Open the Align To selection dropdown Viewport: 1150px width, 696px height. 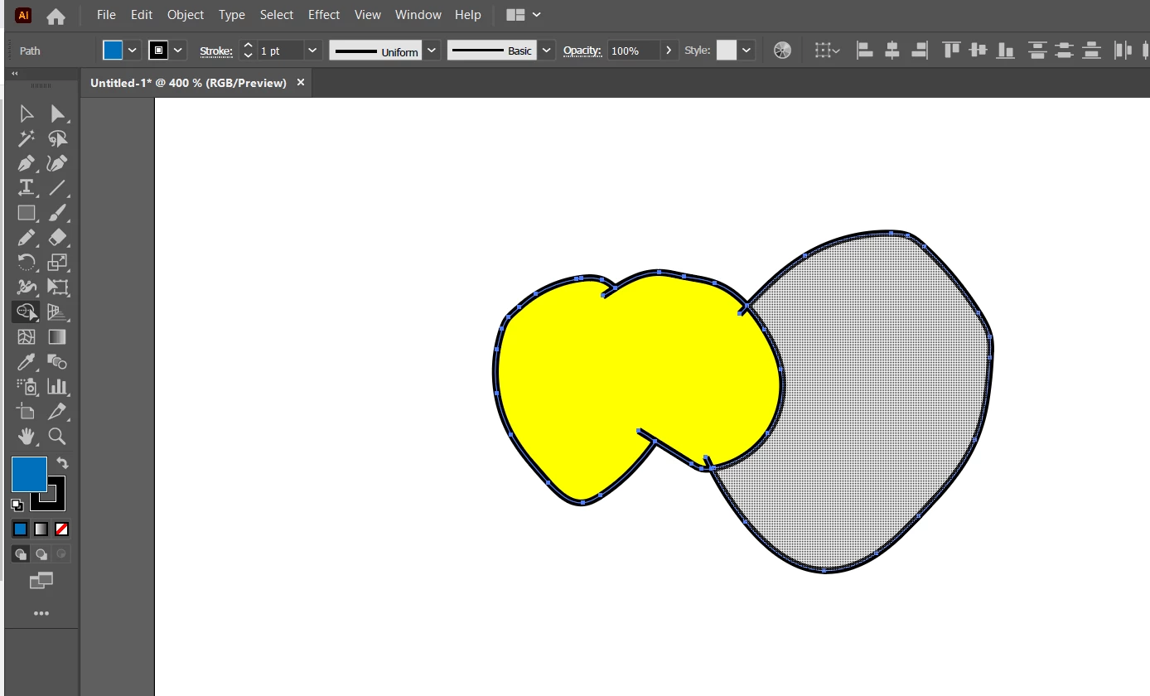point(827,51)
